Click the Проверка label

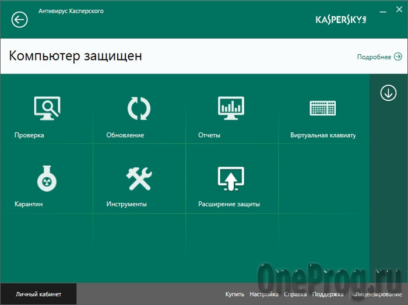coord(29,135)
